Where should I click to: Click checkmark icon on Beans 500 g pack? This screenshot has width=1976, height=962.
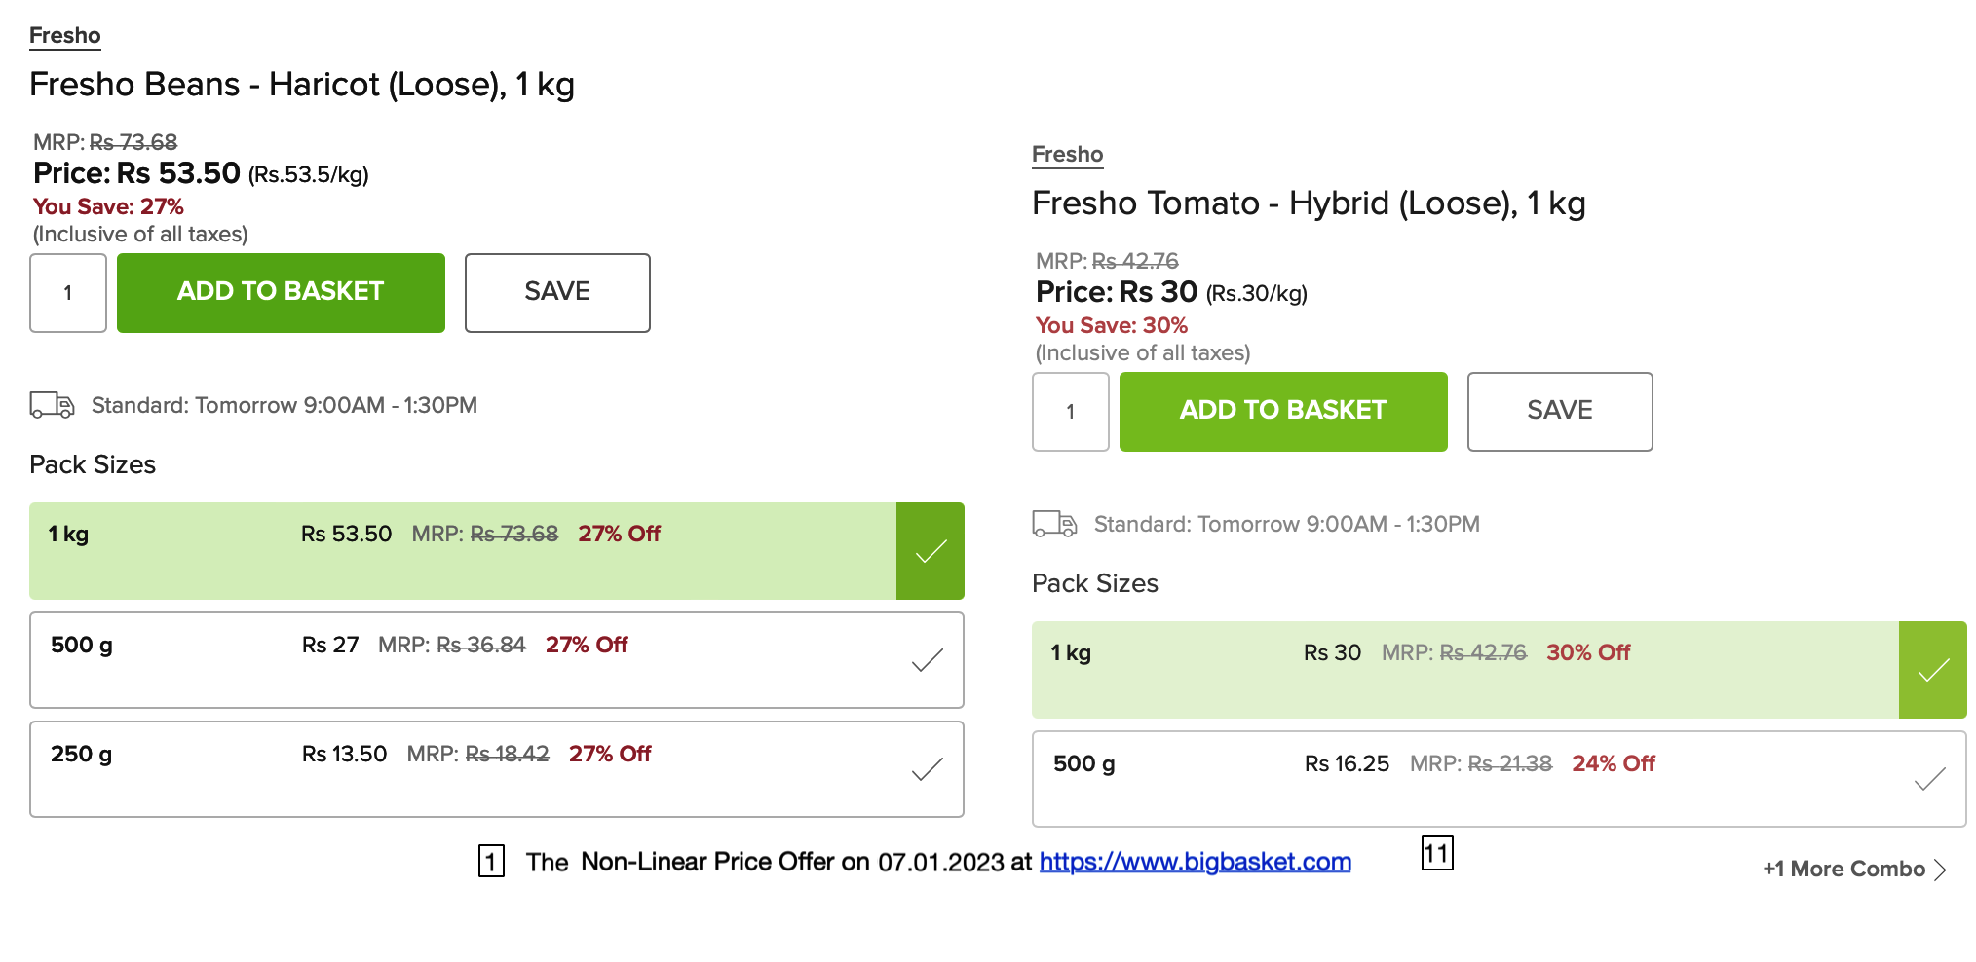927,660
